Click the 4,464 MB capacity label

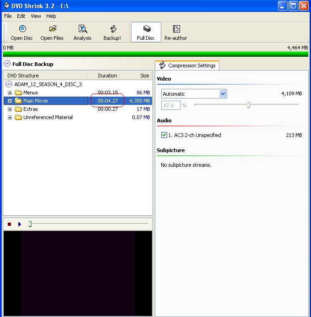[297, 48]
